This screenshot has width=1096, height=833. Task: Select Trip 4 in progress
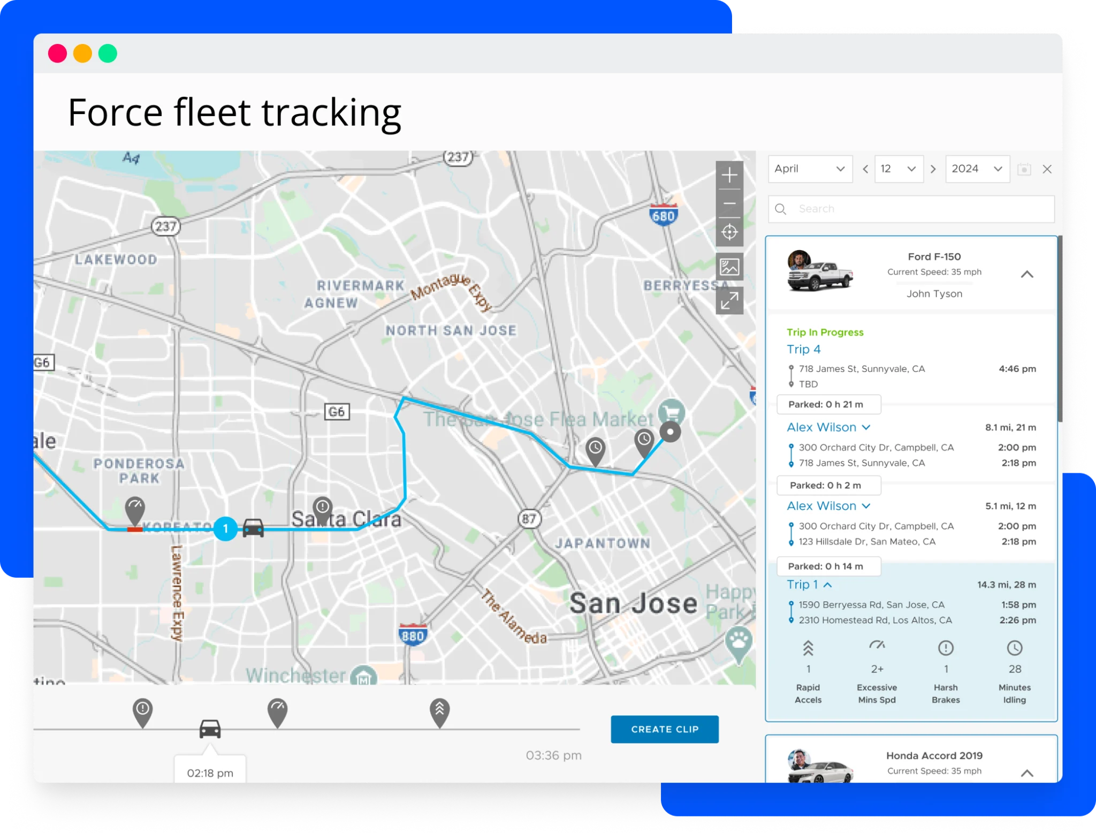point(803,349)
